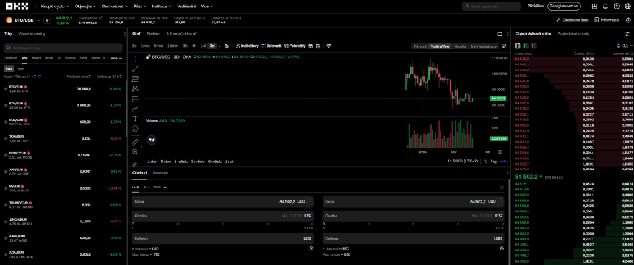Select the Text annotation tool
Screen dimensions: 634x265
136,118
